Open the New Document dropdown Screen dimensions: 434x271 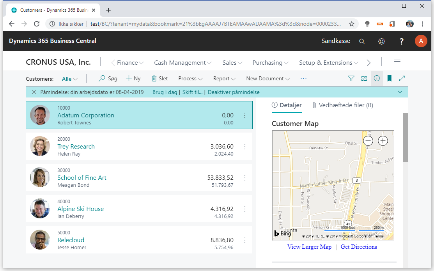pyautogui.click(x=268, y=79)
